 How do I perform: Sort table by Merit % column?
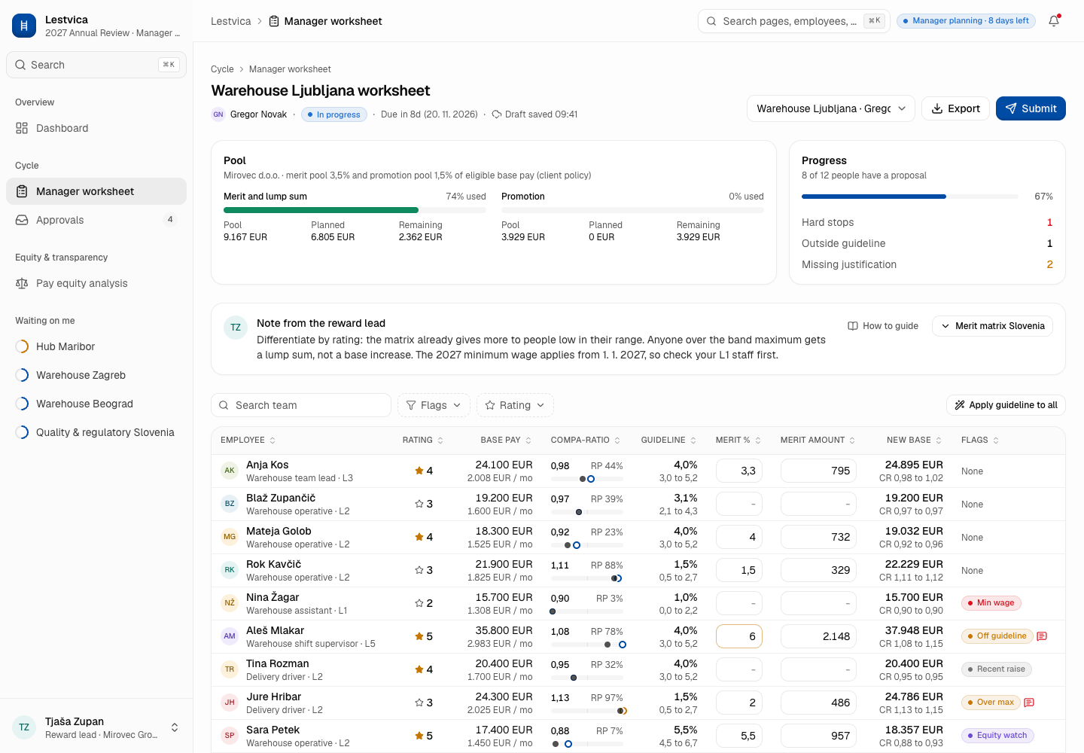[x=738, y=441]
